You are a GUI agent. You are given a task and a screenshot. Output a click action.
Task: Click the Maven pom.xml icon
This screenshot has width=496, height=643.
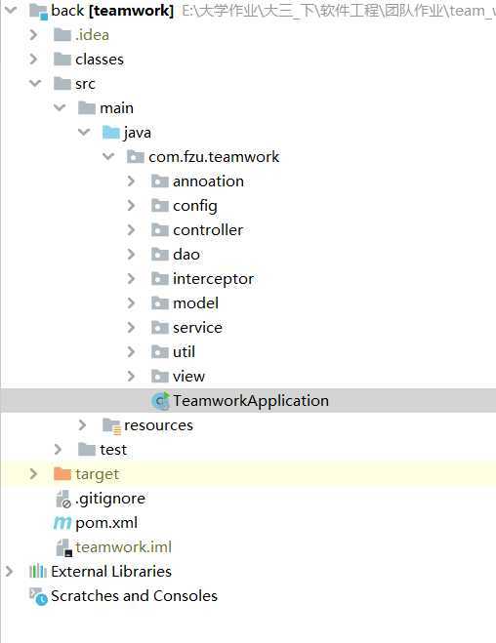[62, 523]
